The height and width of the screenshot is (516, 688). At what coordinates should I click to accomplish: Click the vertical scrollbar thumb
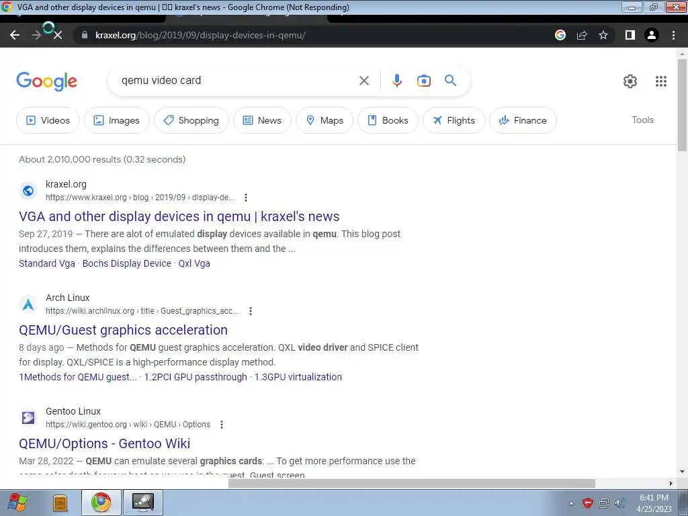click(682, 105)
